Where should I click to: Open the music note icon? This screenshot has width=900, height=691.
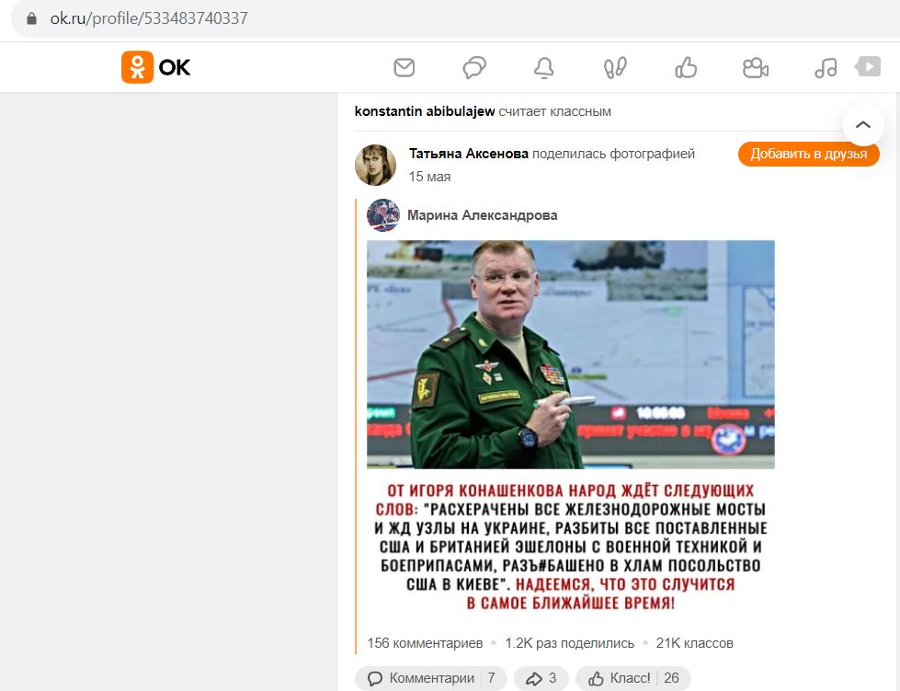coord(826,68)
